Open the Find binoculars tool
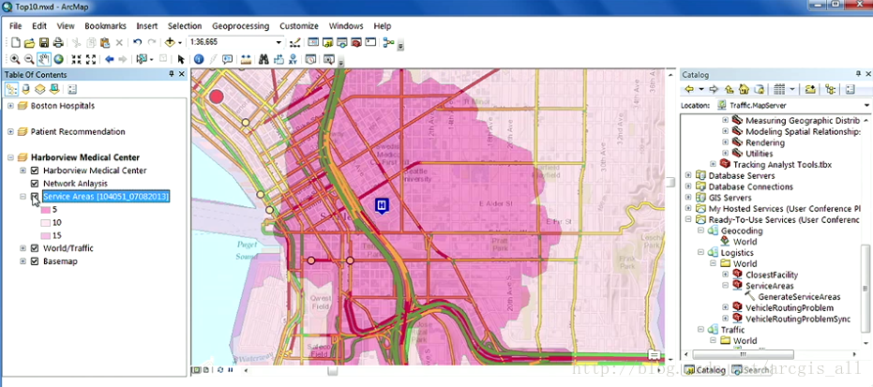 point(263,59)
